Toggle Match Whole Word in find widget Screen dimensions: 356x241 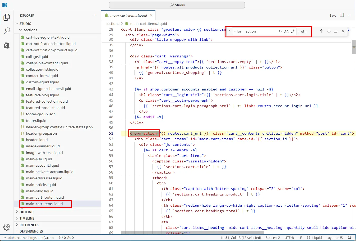point(287,31)
